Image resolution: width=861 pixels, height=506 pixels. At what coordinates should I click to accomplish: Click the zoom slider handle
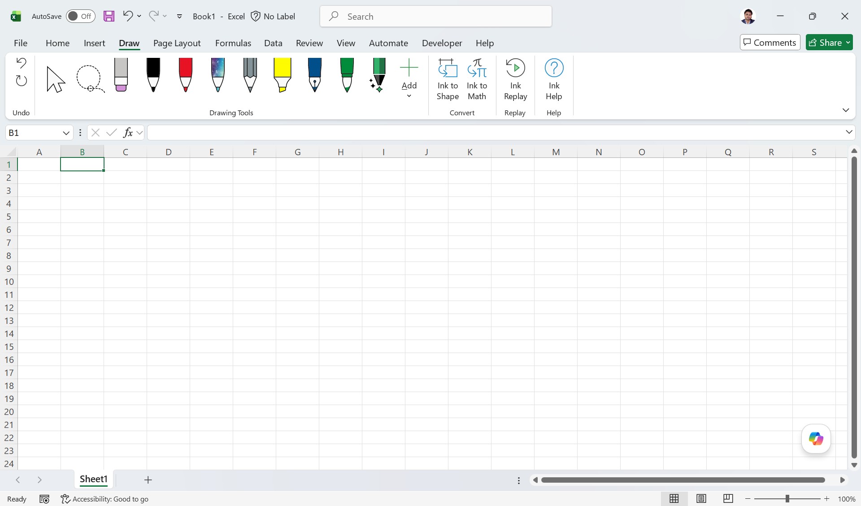tap(787, 499)
